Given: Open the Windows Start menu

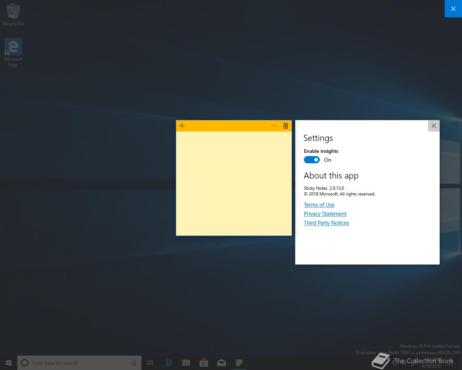Looking at the screenshot, I should (9, 363).
